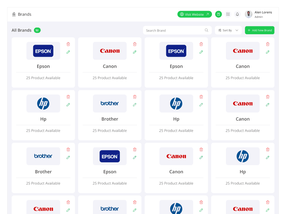
Task: Click the green square icon beside Visit Website
Action: (218, 14)
